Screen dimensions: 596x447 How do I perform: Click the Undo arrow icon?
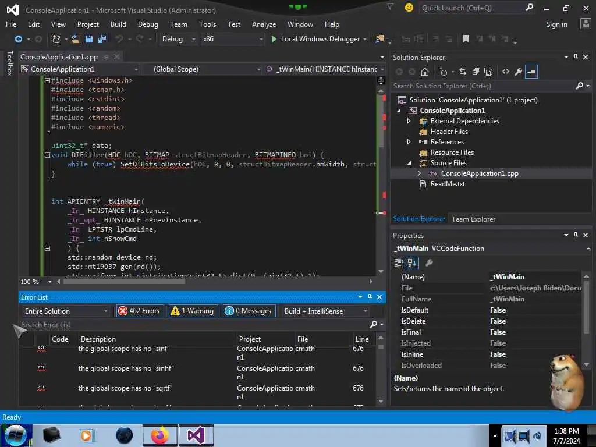(x=119, y=39)
